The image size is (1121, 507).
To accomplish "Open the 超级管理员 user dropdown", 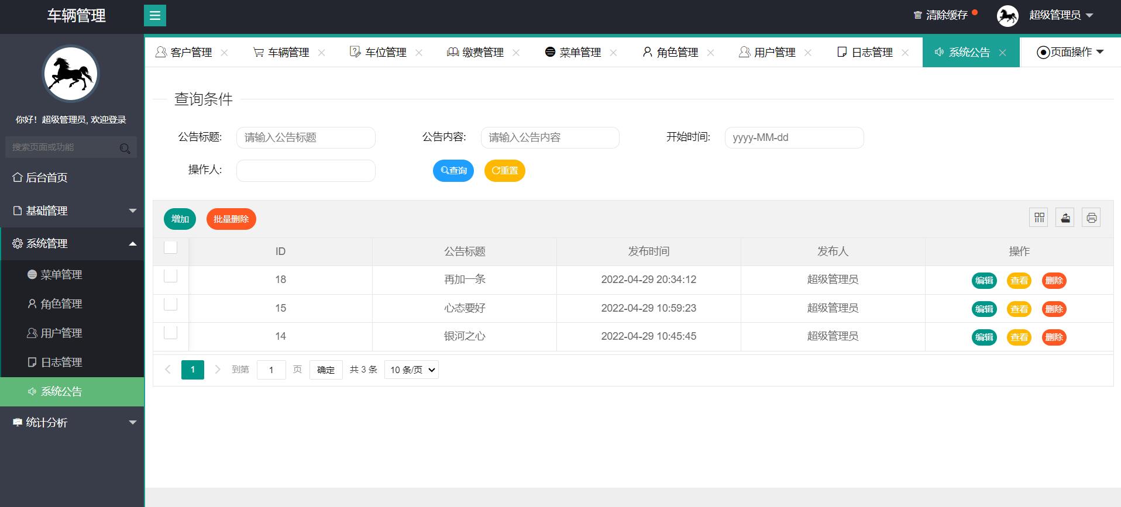I will pos(1061,15).
